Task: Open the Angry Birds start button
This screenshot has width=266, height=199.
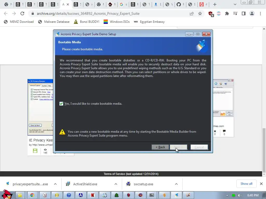Action: click(7, 194)
